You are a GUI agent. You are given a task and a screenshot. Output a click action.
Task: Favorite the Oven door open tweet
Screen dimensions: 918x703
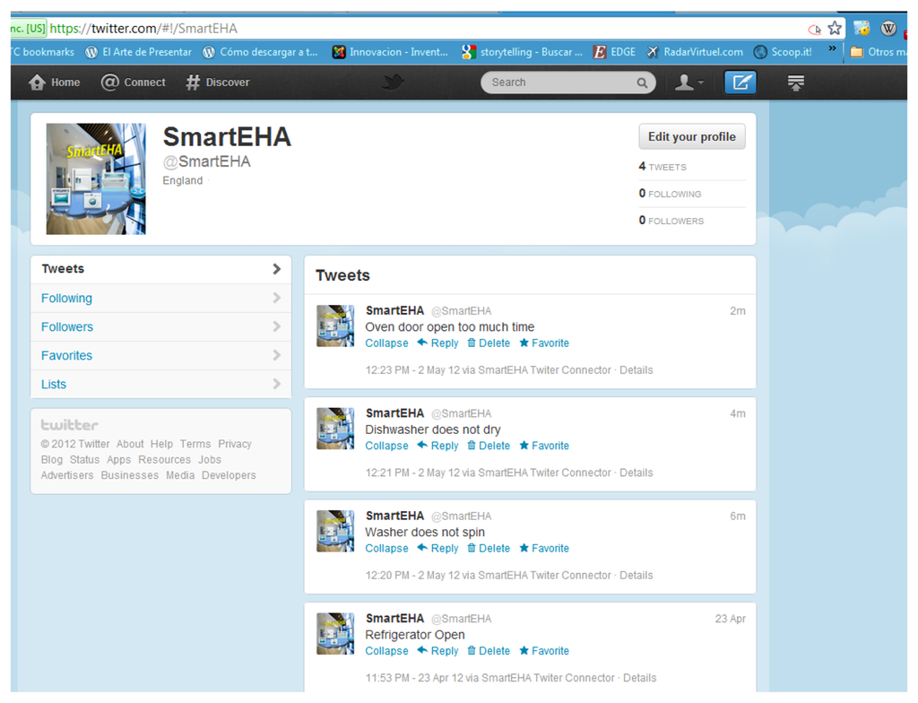click(x=544, y=343)
